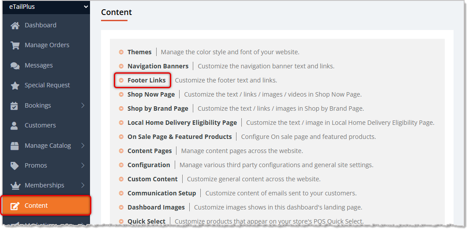469x232 pixels.
Task: Click the Special Request star icon
Action: tap(15, 86)
